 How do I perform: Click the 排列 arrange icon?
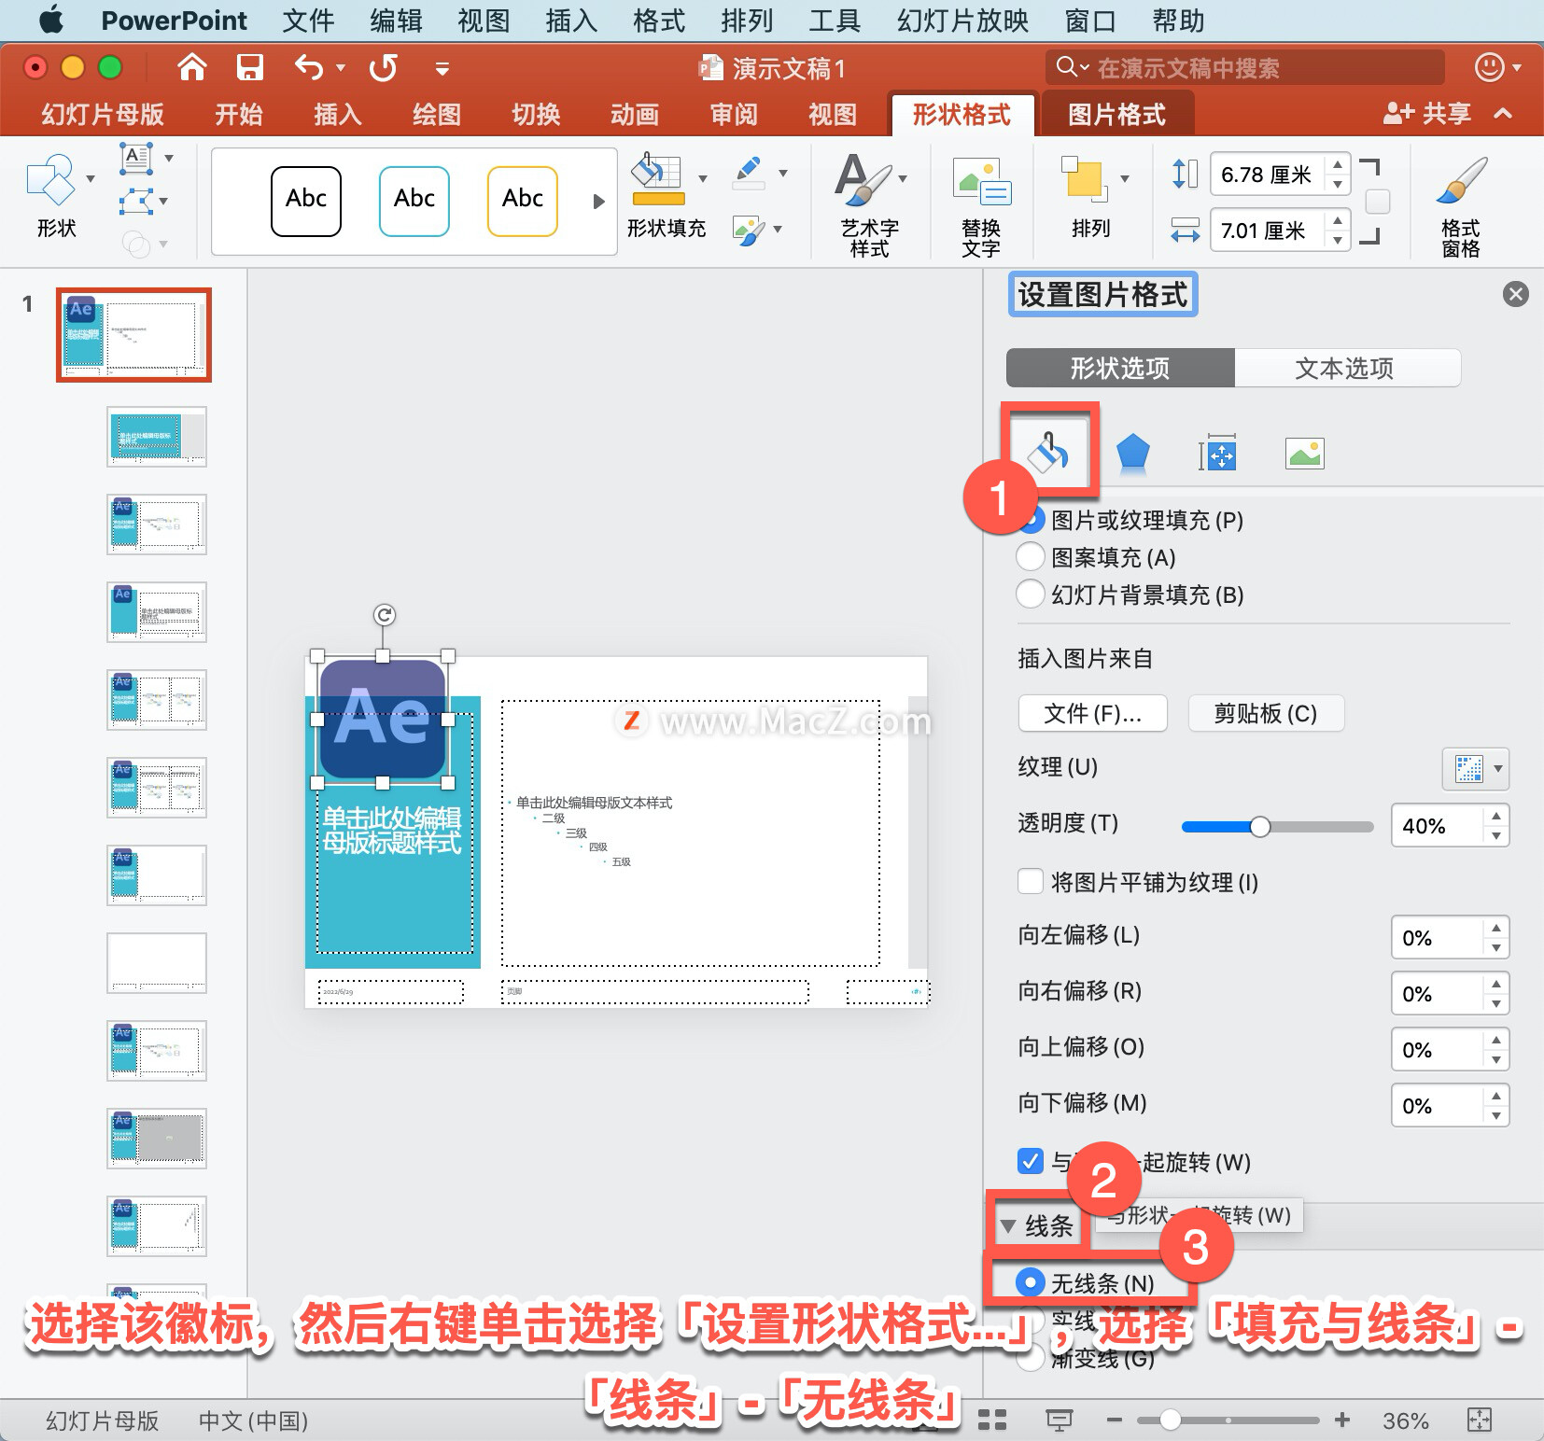(x=1084, y=179)
